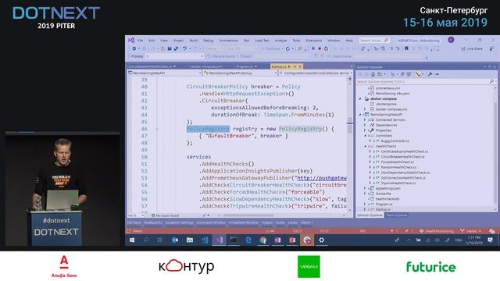500x281 pixels.
Task: Toggle the Track Active Item icon
Action: [418, 74]
